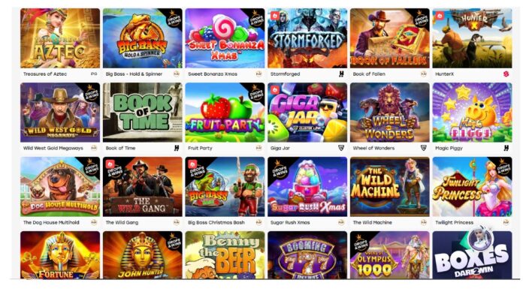Screen dimensions: 523x289
Task: Click the Drops & Wins badge on Sugar Rush Xmas
Action: 279,168
